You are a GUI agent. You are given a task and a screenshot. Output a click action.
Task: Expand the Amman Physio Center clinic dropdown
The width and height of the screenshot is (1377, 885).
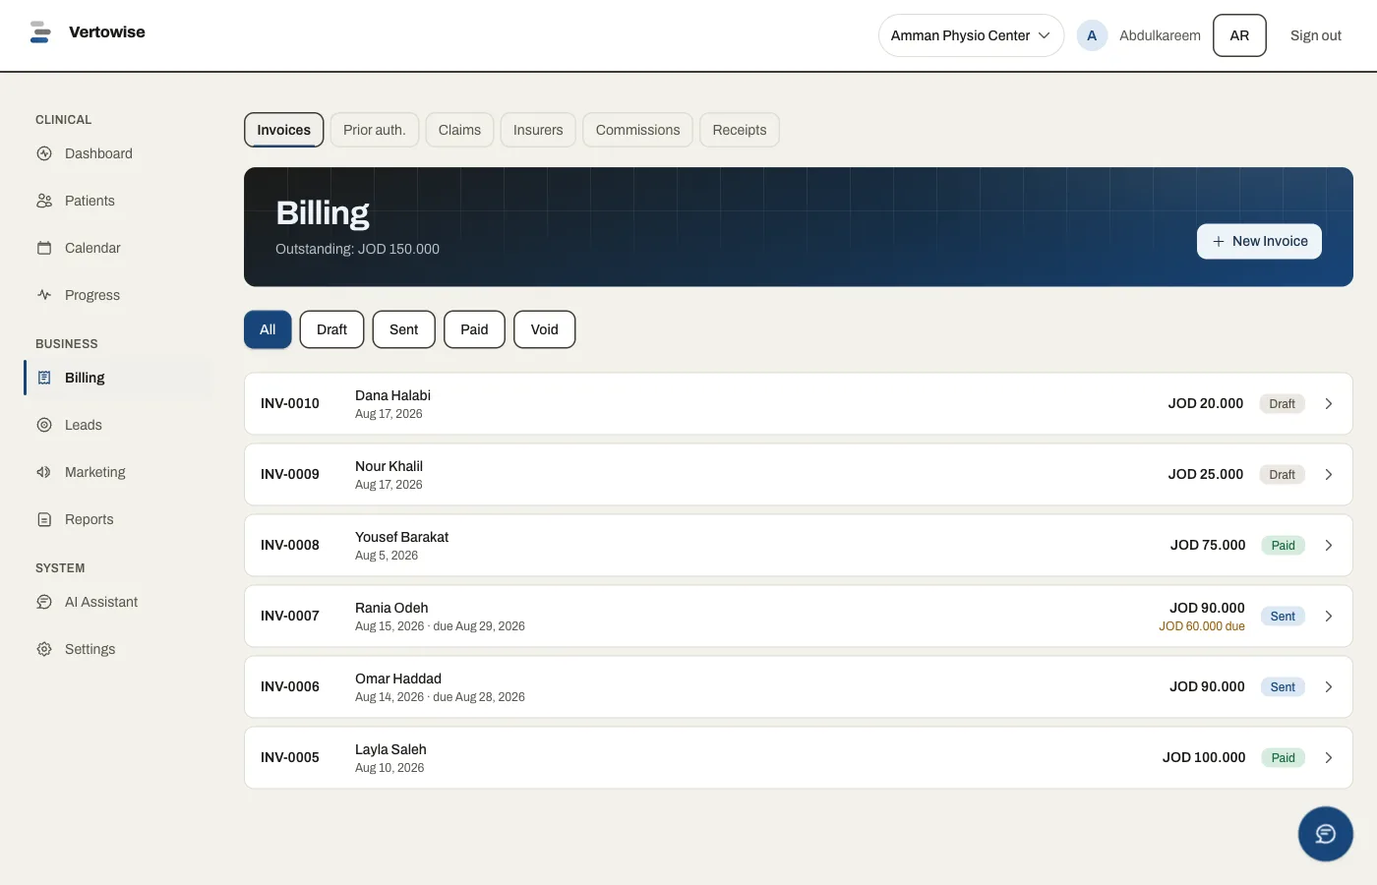click(x=971, y=35)
